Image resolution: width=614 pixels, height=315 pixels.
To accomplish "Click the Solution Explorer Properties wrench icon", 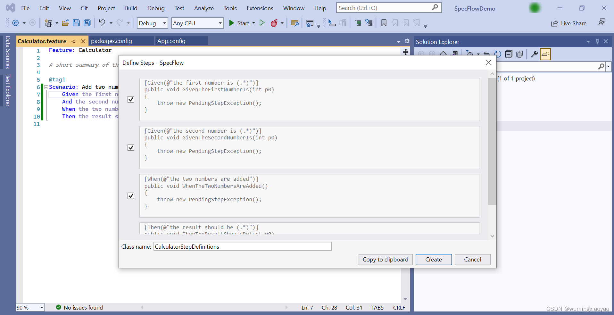I will coord(534,54).
